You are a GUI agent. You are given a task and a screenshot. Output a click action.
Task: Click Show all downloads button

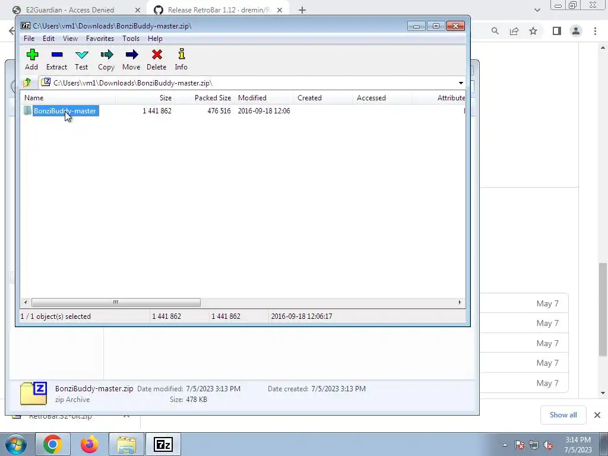pos(563,415)
